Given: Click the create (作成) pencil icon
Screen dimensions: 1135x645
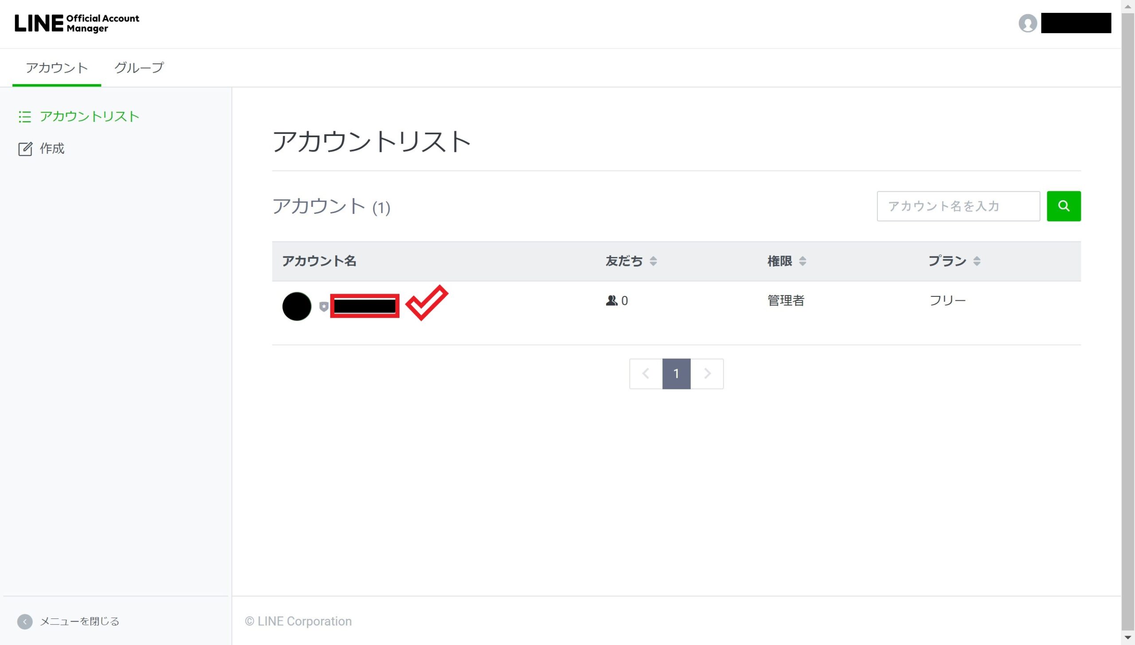Looking at the screenshot, I should coord(25,149).
